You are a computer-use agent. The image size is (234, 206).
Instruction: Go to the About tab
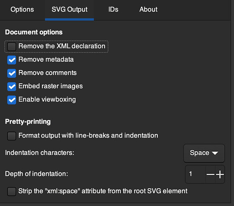click(x=148, y=9)
